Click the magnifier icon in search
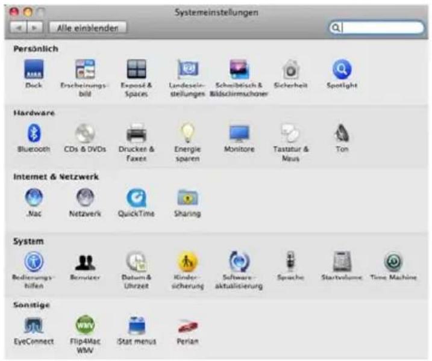The image size is (432, 361). [336, 28]
